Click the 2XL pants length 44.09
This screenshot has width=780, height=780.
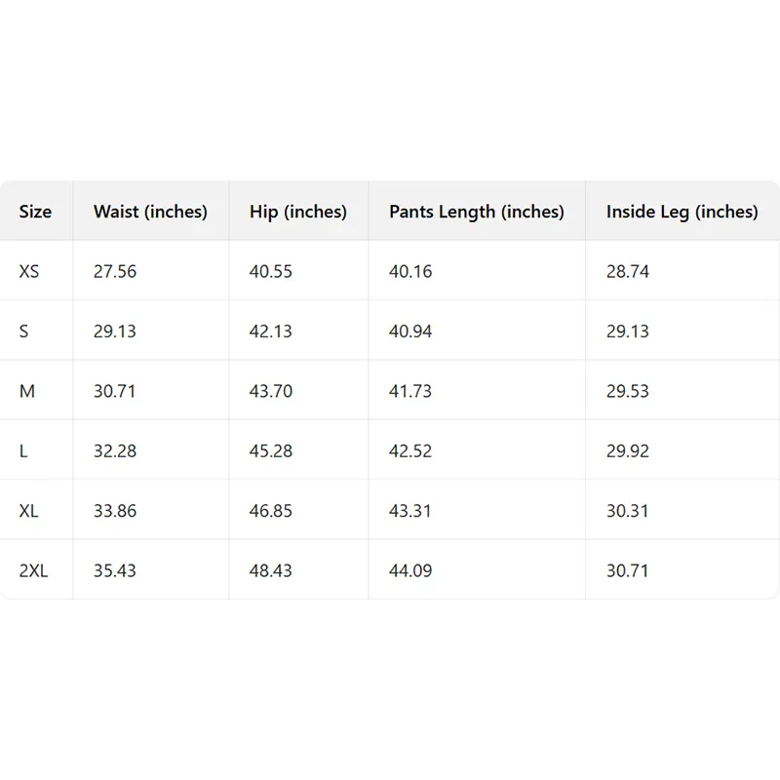[x=410, y=570]
